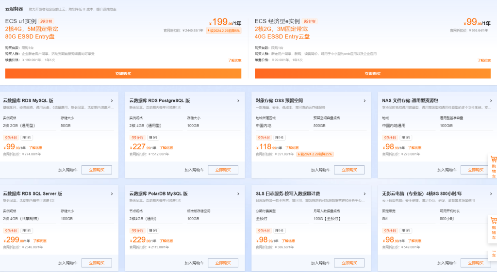The height and width of the screenshot is (272, 497).
Task: Click 立即购买 on the RDS PostgreSQL card
Action: [223, 170]
